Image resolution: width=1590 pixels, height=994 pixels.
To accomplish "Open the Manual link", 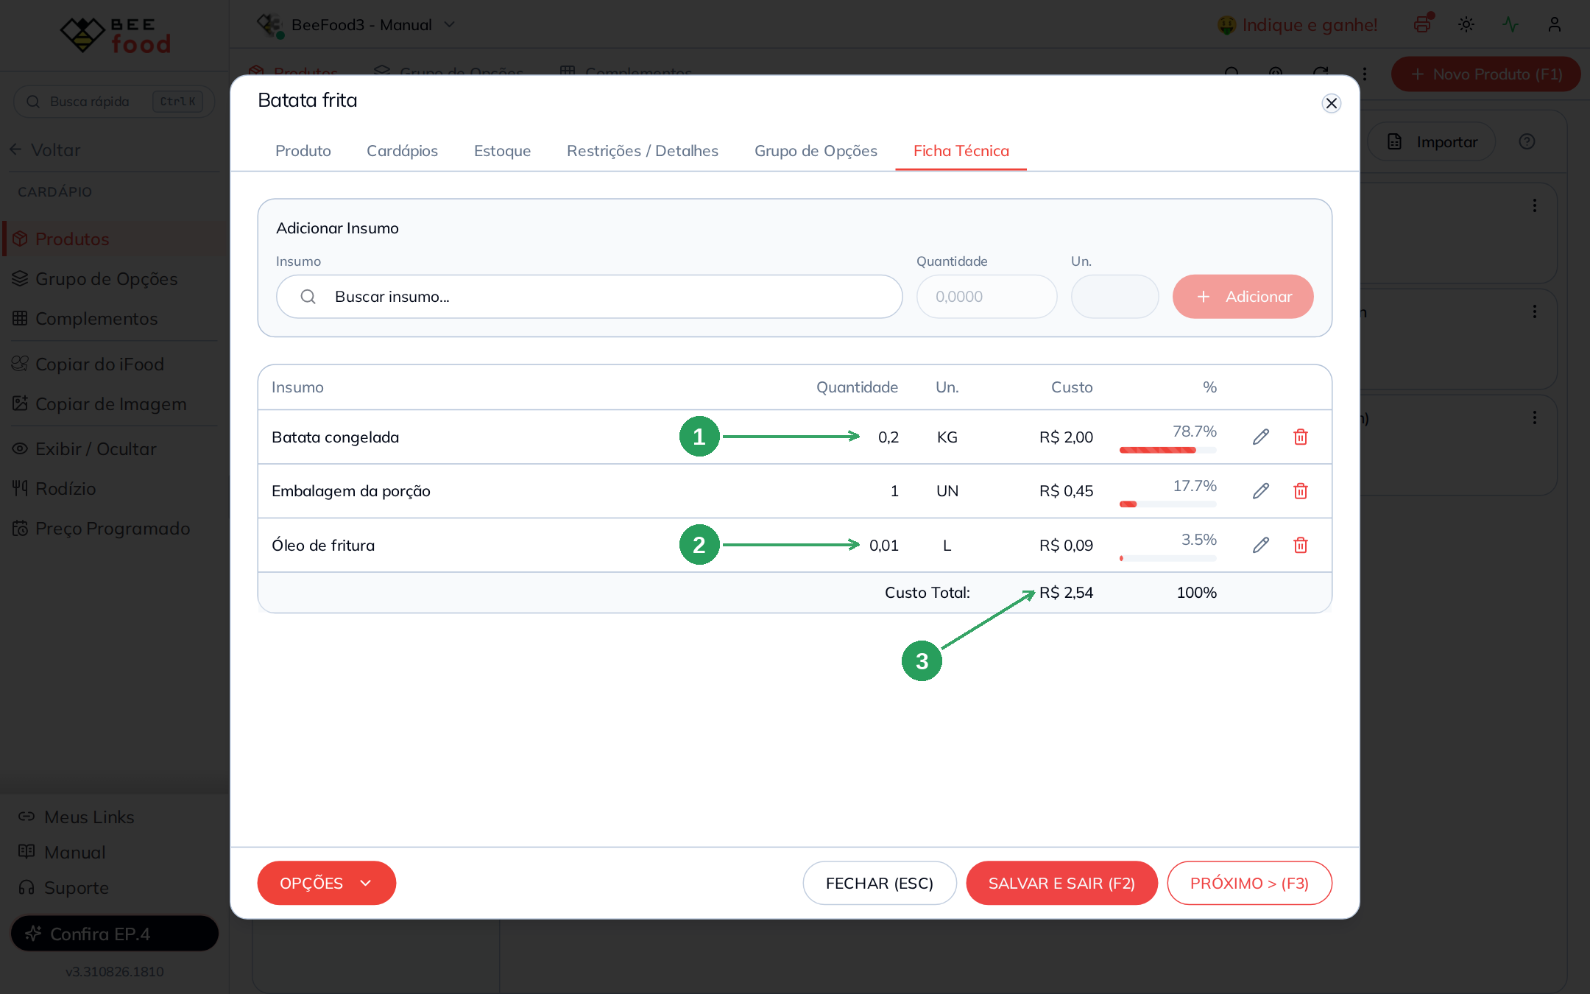I will pos(62,852).
